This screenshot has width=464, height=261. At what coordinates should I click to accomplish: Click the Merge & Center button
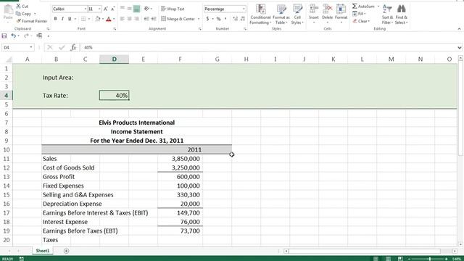(x=178, y=19)
